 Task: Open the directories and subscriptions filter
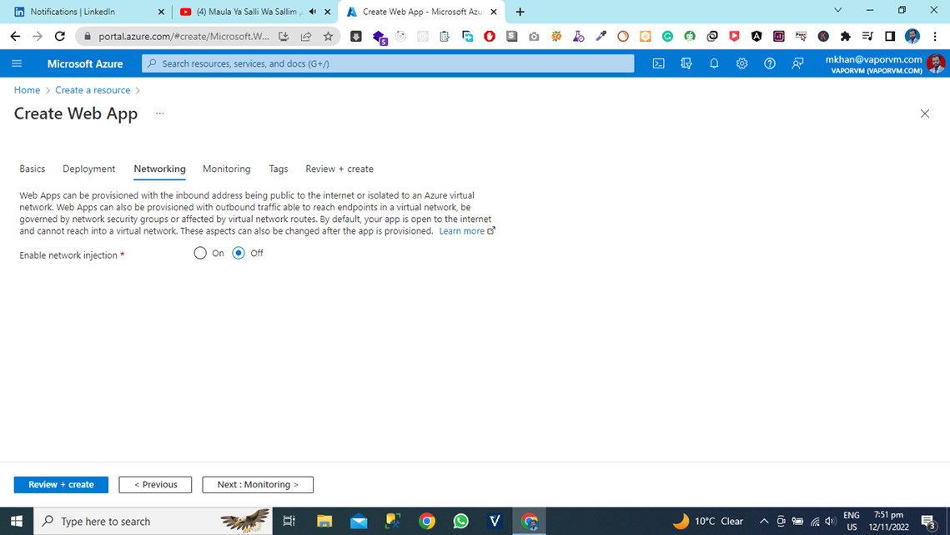tap(686, 63)
